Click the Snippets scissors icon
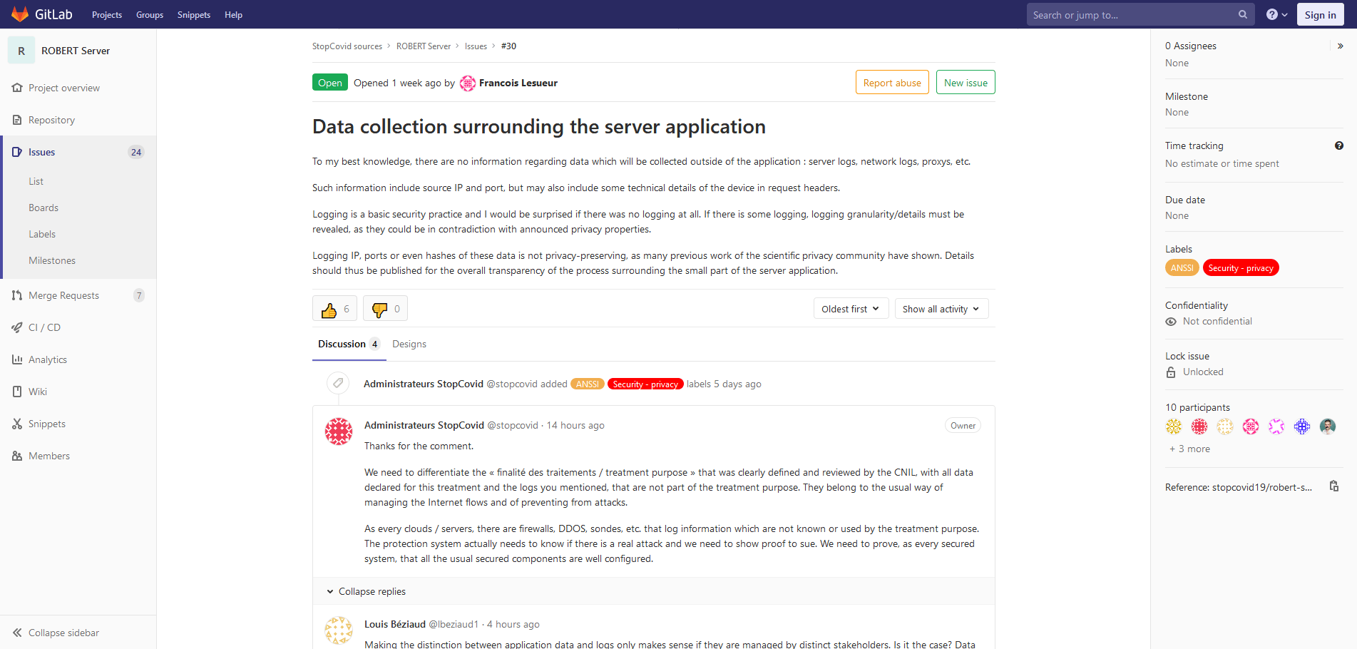 coord(17,424)
